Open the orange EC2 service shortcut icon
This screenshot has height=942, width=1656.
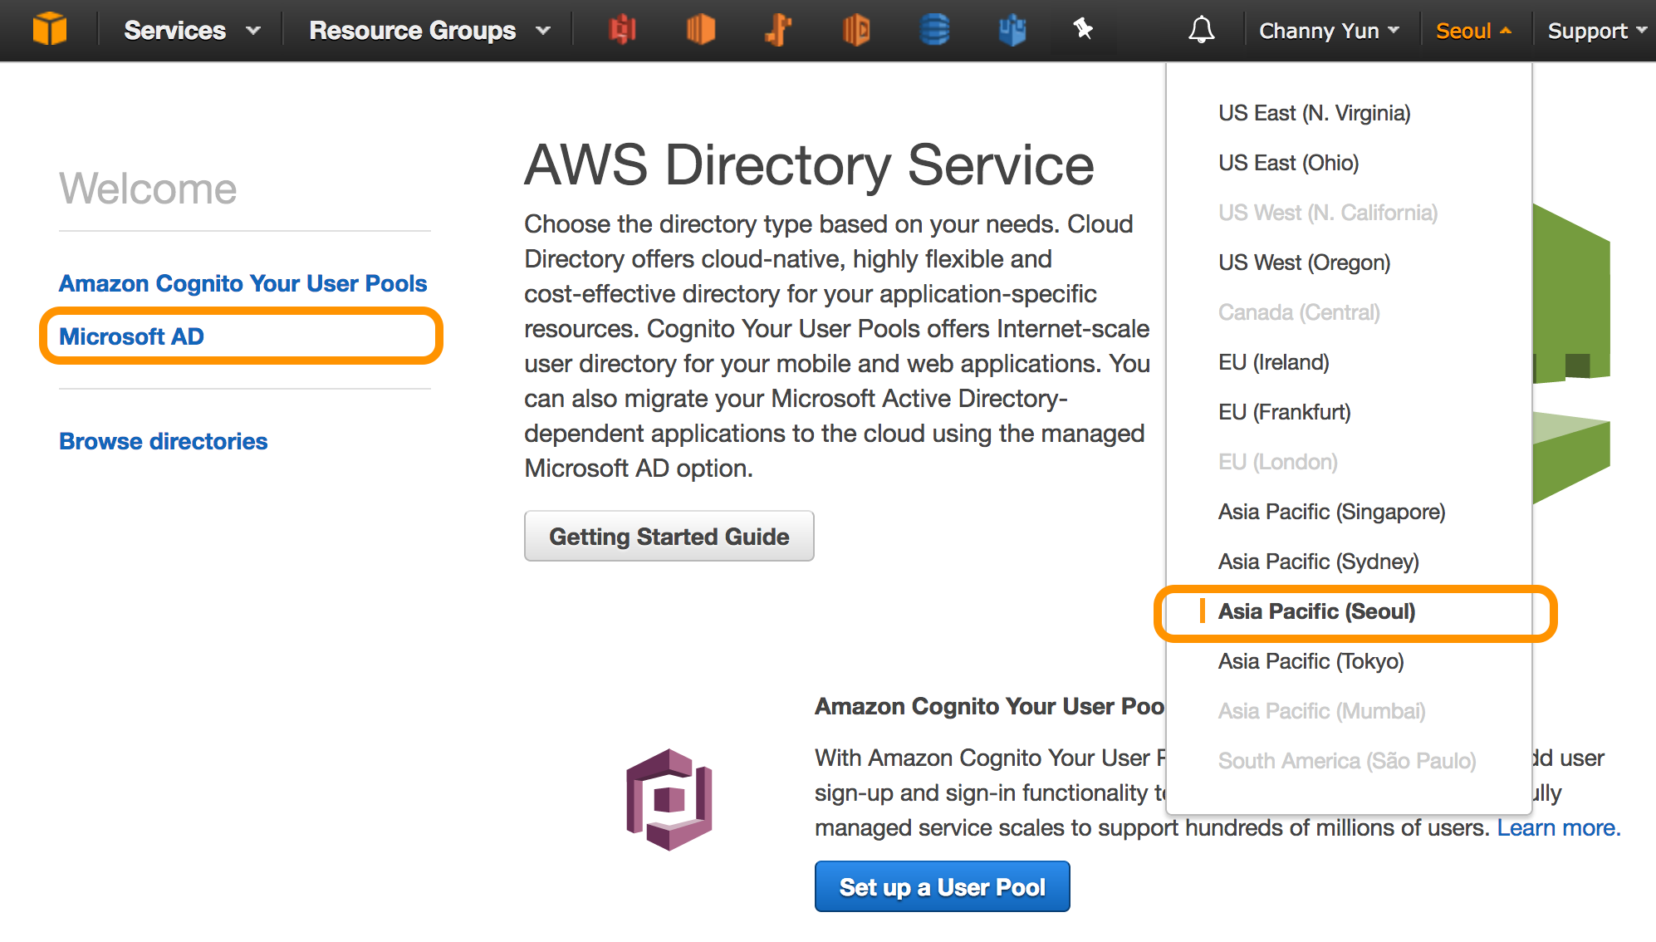tap(700, 30)
